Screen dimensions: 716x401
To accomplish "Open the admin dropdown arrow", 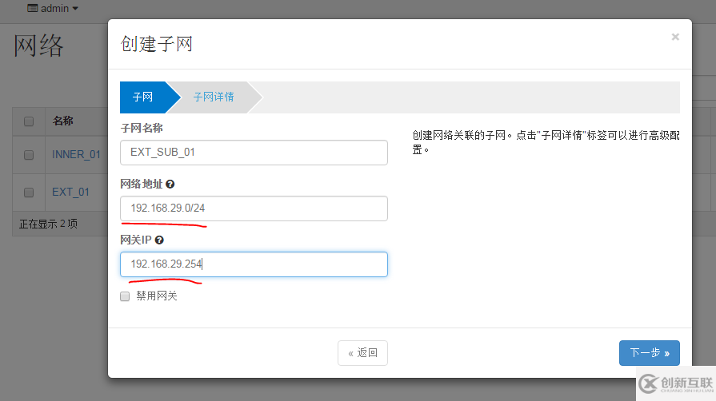I will coord(75,8).
